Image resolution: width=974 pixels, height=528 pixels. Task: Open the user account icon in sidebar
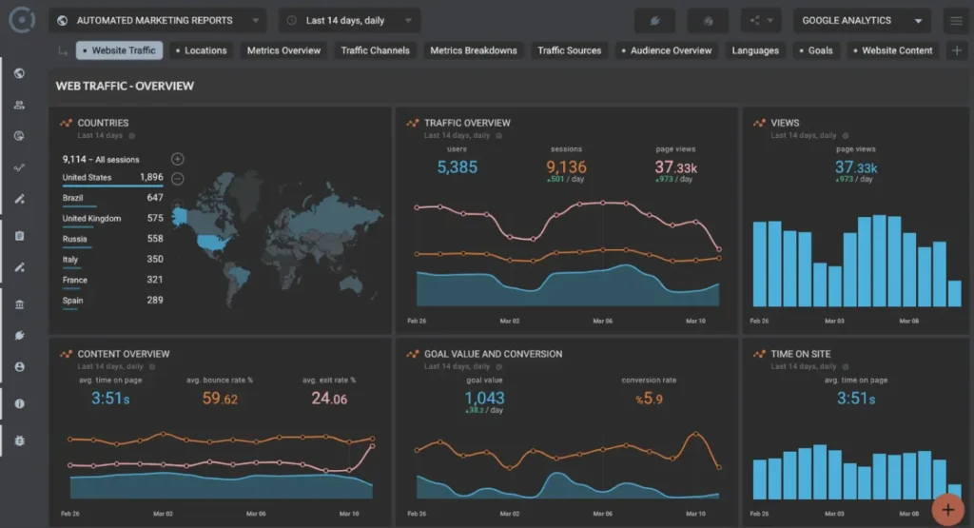(x=19, y=366)
